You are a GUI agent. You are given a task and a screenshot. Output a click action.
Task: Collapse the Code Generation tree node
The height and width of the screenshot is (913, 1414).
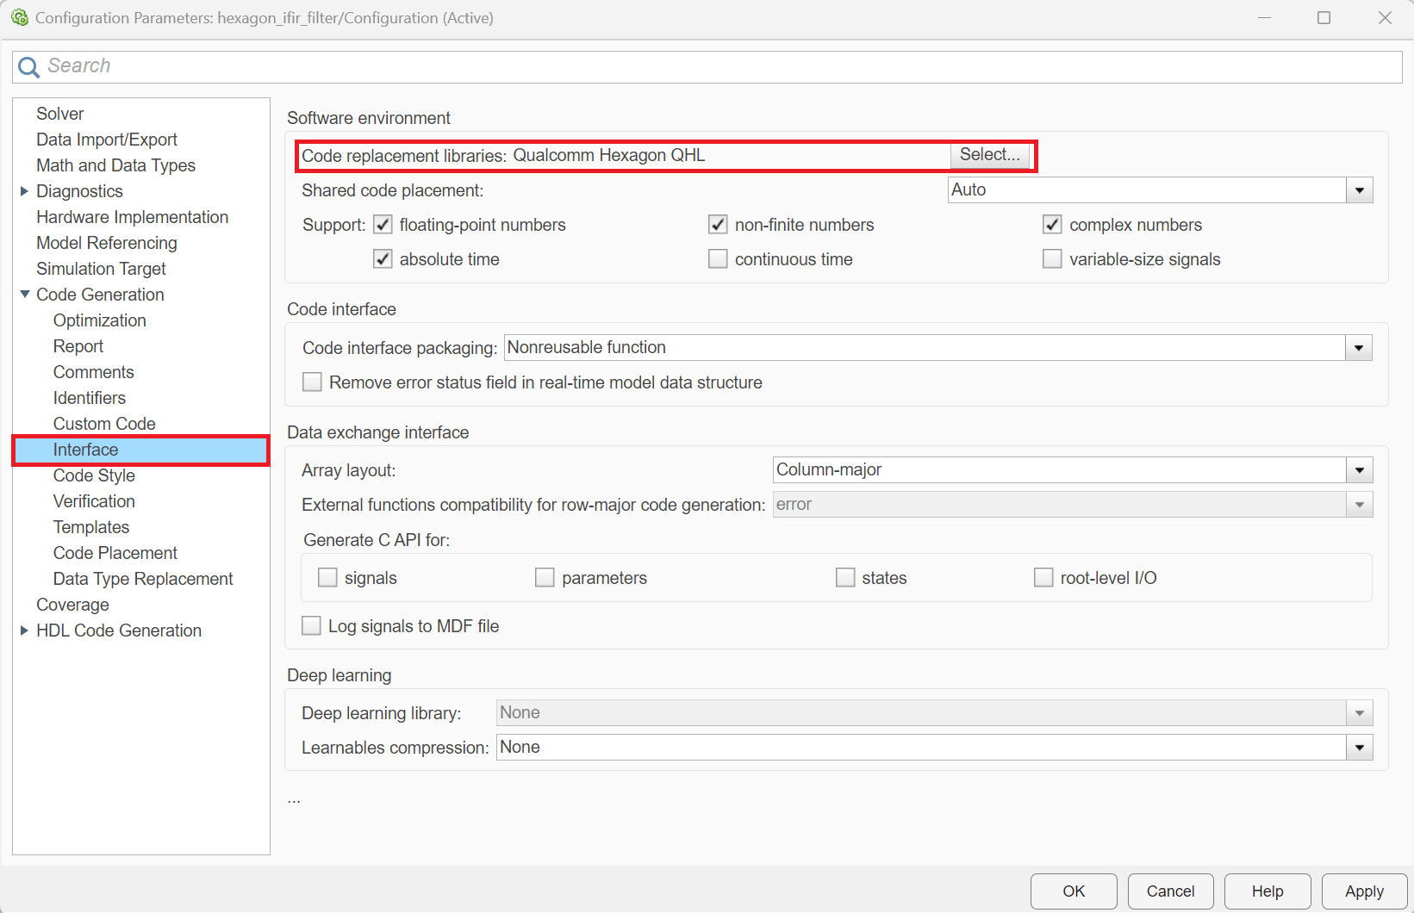pyautogui.click(x=24, y=295)
